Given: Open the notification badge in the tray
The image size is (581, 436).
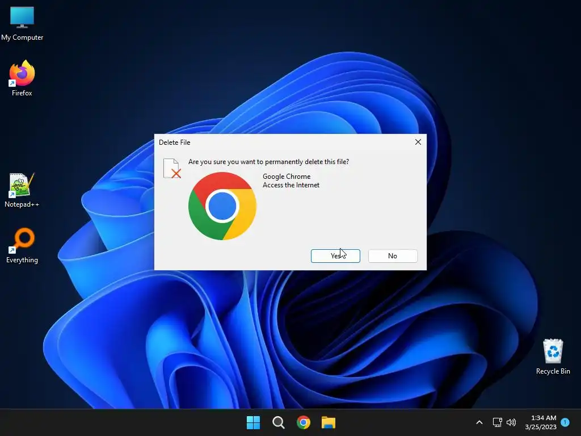Looking at the screenshot, I should (x=565, y=422).
